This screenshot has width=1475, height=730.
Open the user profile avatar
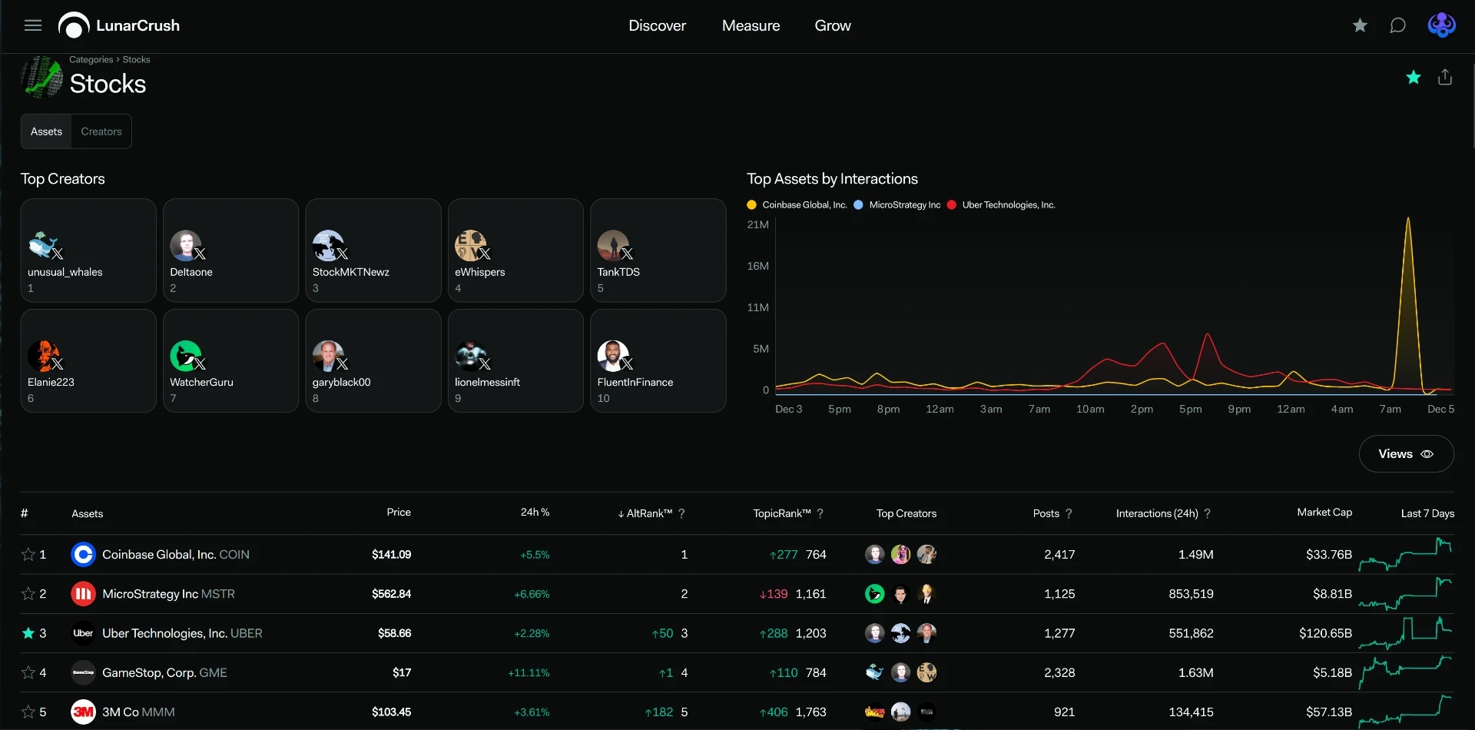click(x=1442, y=25)
